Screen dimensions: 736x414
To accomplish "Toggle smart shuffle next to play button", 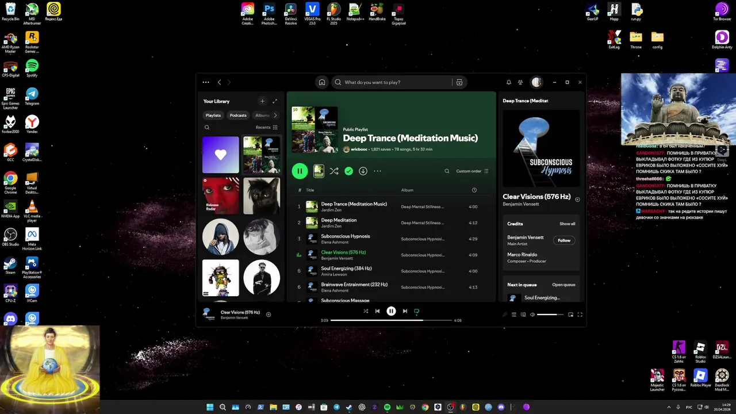I will pos(334,171).
